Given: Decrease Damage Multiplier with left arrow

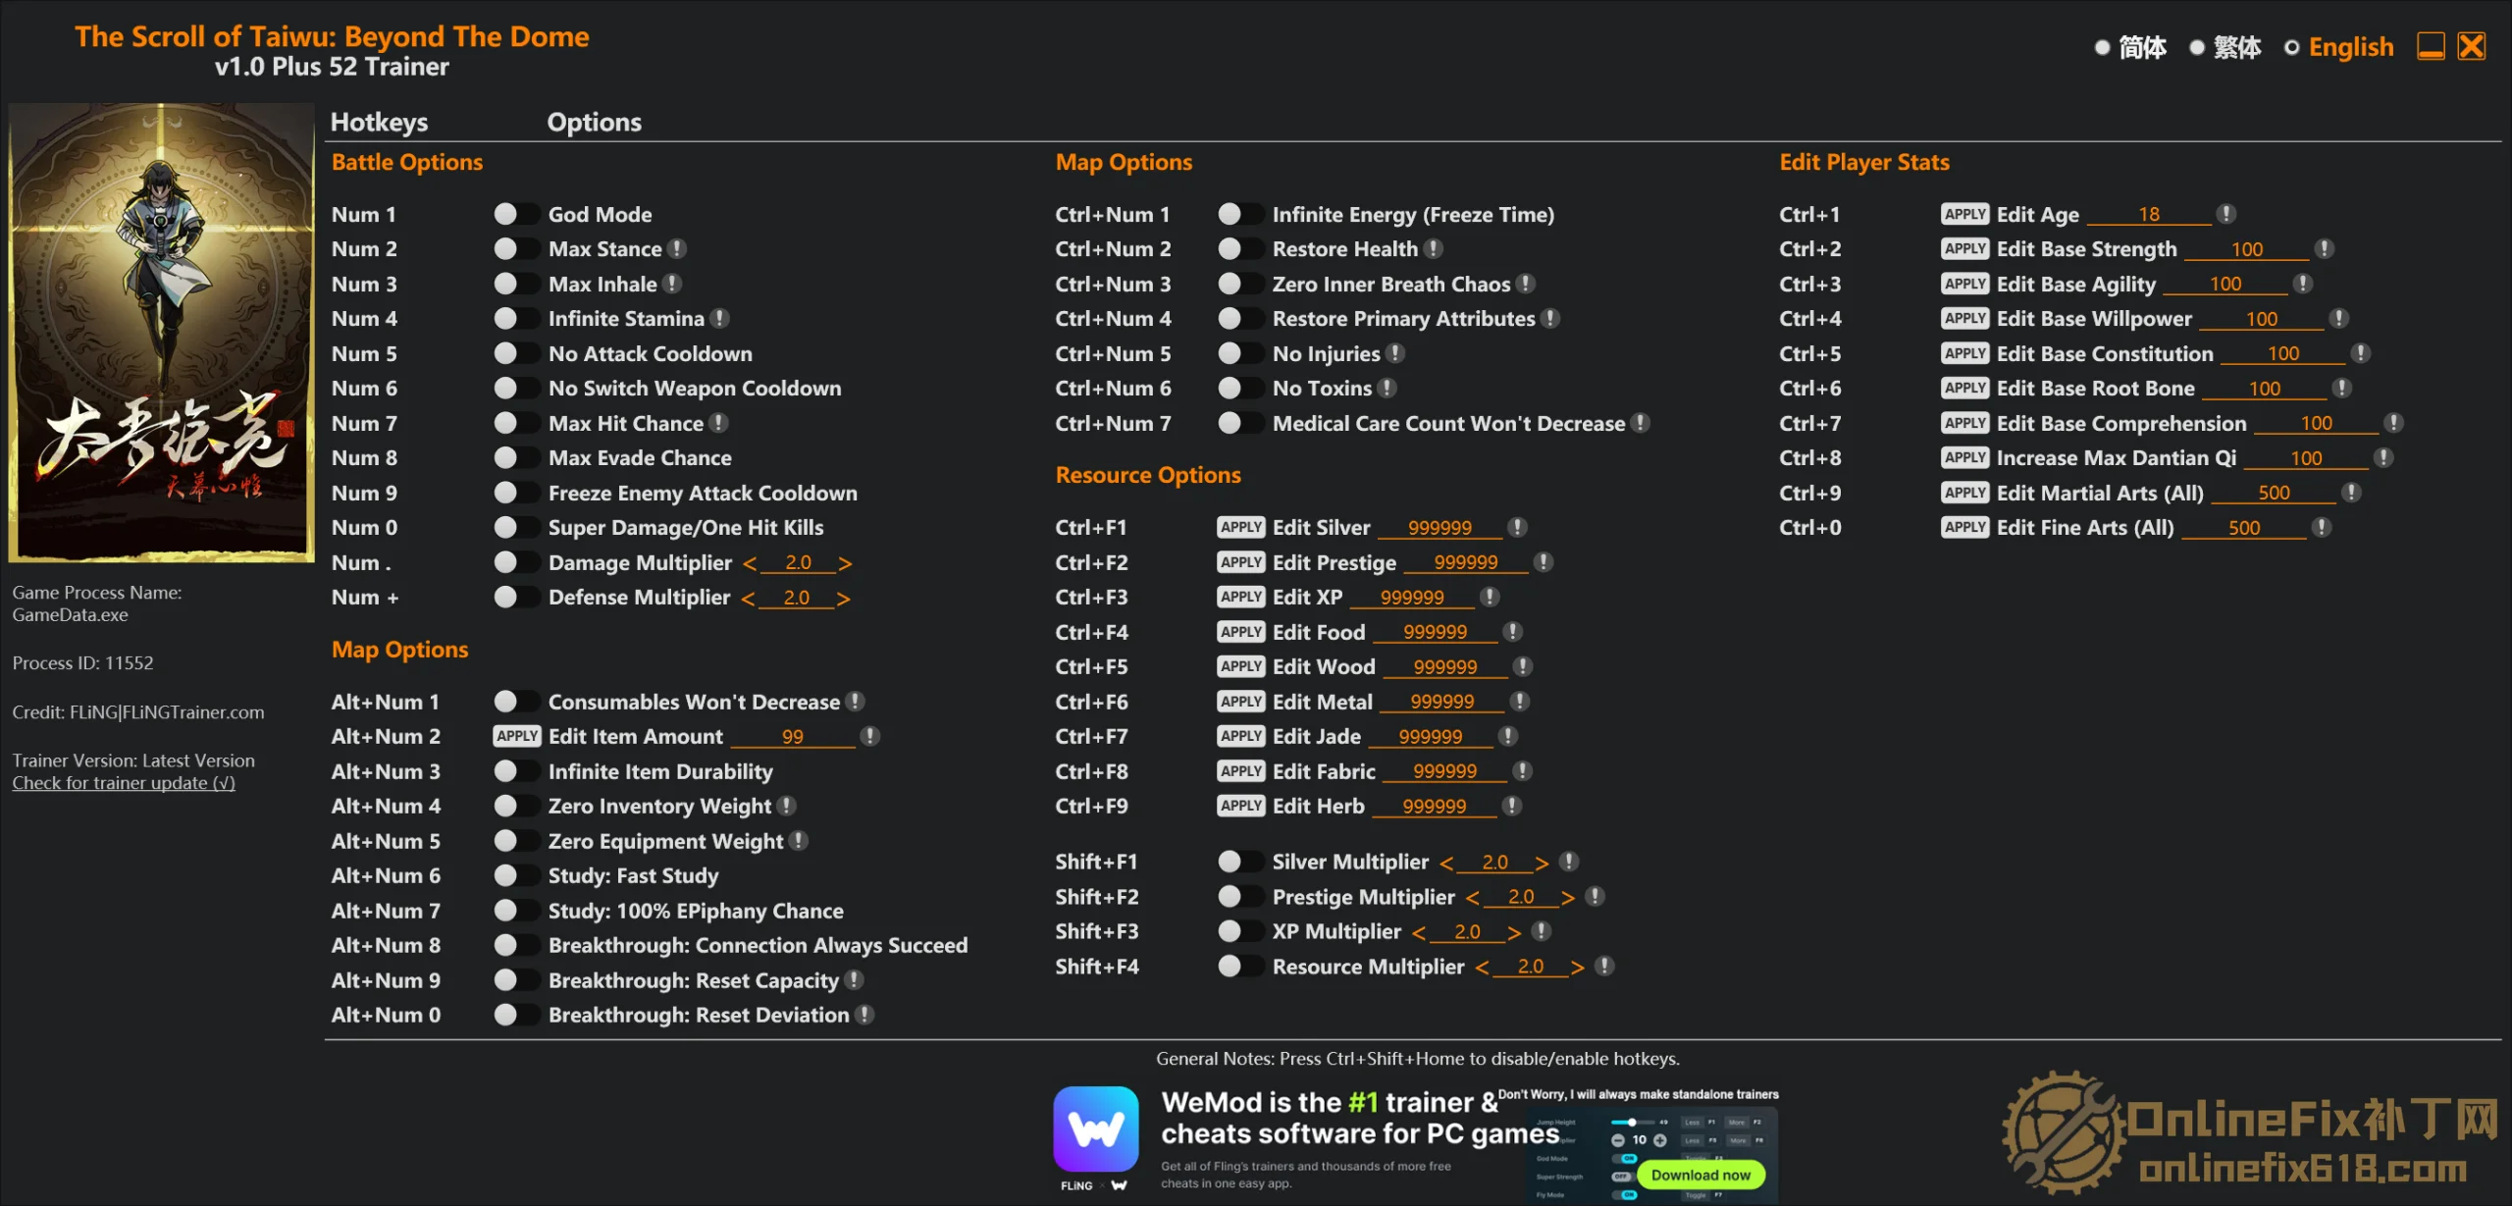Looking at the screenshot, I should click(x=750, y=563).
